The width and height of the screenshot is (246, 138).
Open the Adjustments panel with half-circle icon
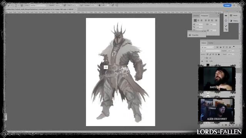click(x=234, y=20)
